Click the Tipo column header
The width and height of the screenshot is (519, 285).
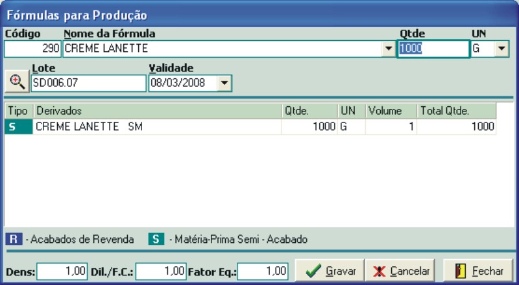(x=19, y=111)
